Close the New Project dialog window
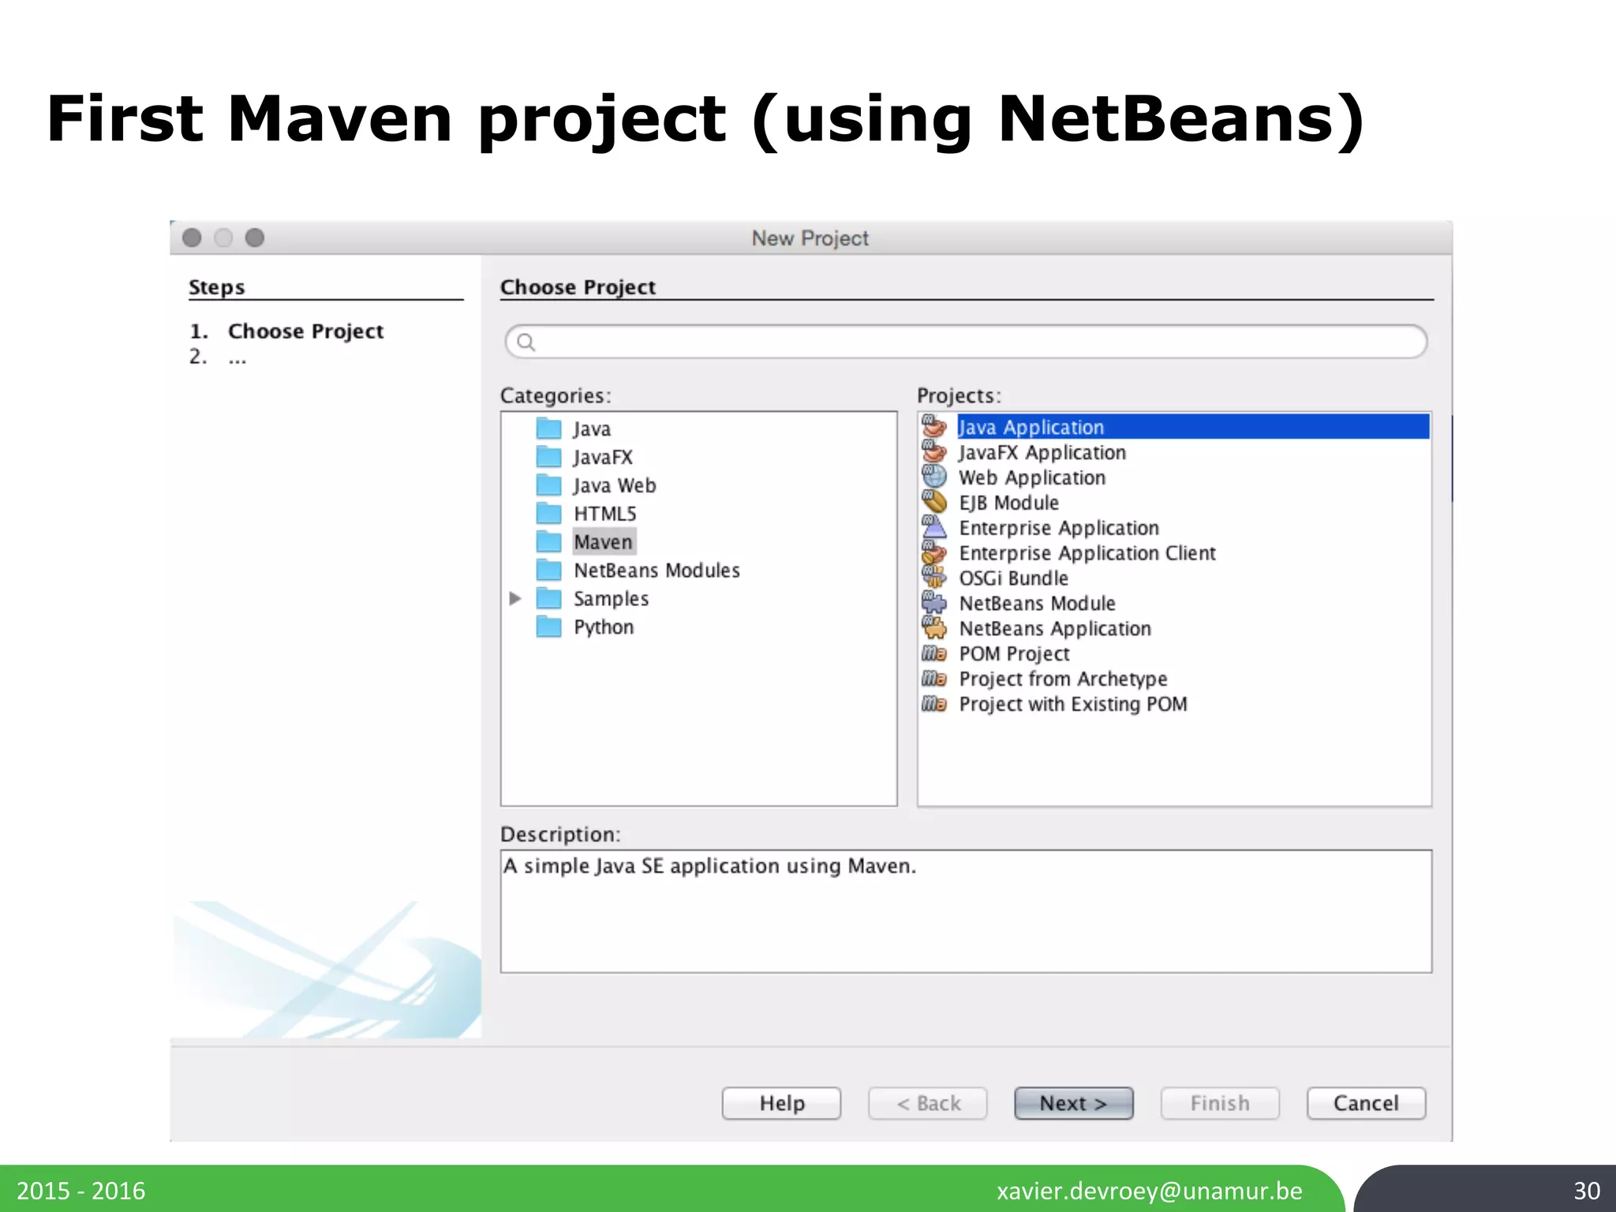 [x=192, y=238]
